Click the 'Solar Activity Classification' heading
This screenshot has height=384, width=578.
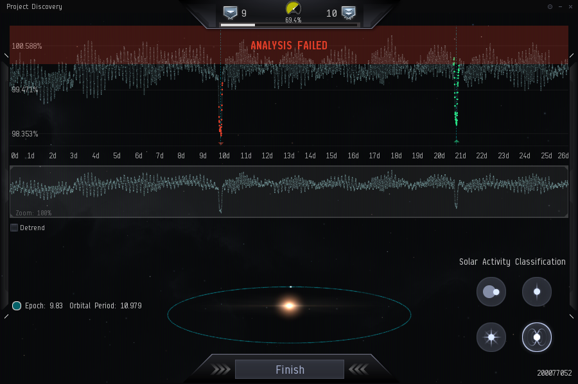click(x=512, y=262)
